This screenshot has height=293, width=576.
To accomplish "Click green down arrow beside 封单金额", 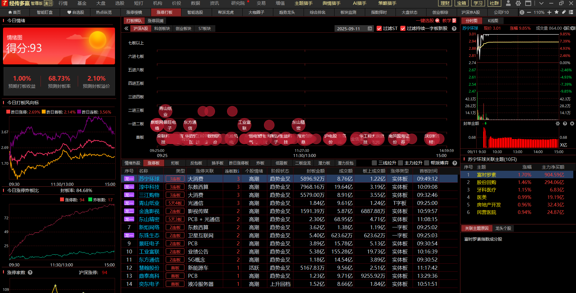I will pyautogui.click(x=485, y=123).
